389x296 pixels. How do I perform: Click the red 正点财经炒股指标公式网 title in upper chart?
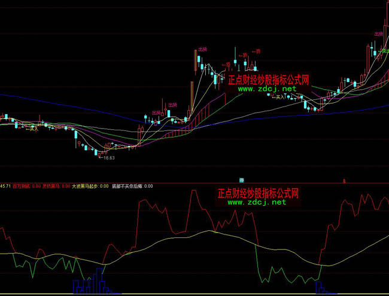point(268,79)
